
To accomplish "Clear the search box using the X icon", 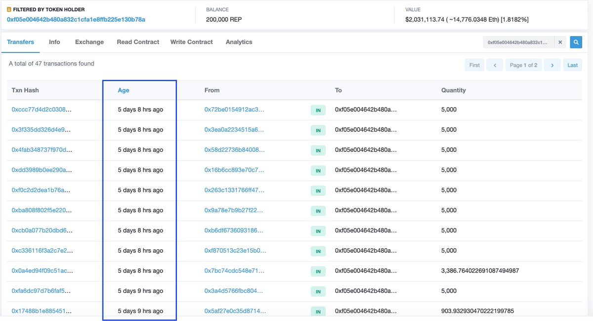I will pos(560,42).
